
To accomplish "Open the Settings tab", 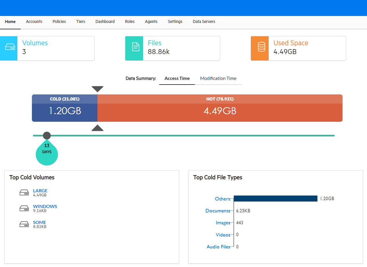I will [175, 21].
